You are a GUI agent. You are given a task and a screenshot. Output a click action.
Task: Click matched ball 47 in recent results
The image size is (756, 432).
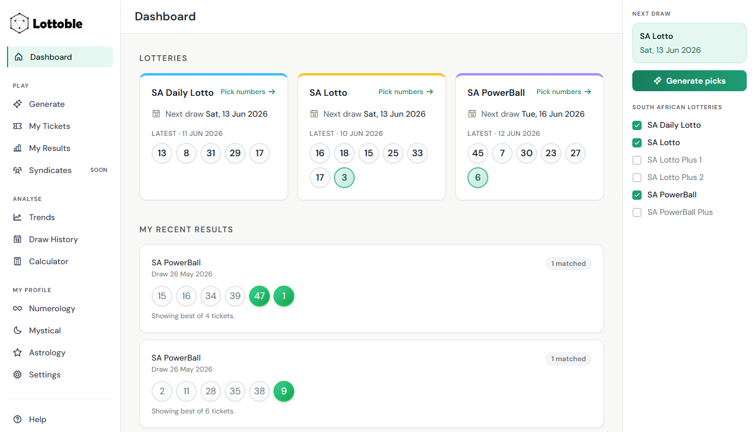[x=260, y=296]
